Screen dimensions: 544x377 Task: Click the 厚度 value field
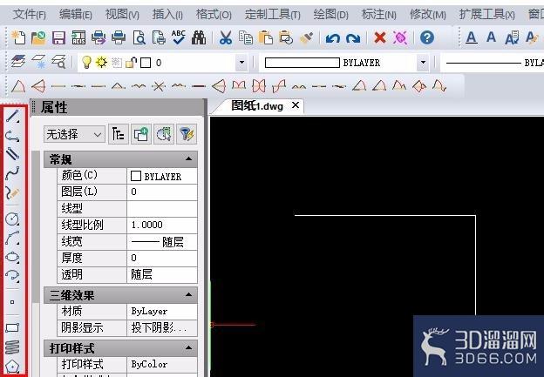point(162,258)
